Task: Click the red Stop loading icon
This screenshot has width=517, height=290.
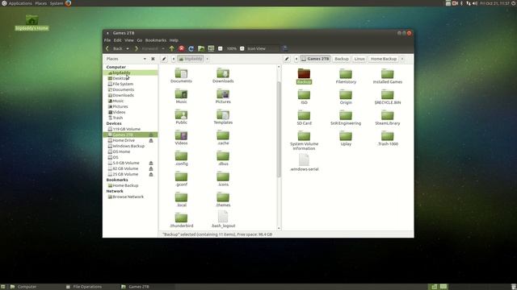Action: coord(181,48)
